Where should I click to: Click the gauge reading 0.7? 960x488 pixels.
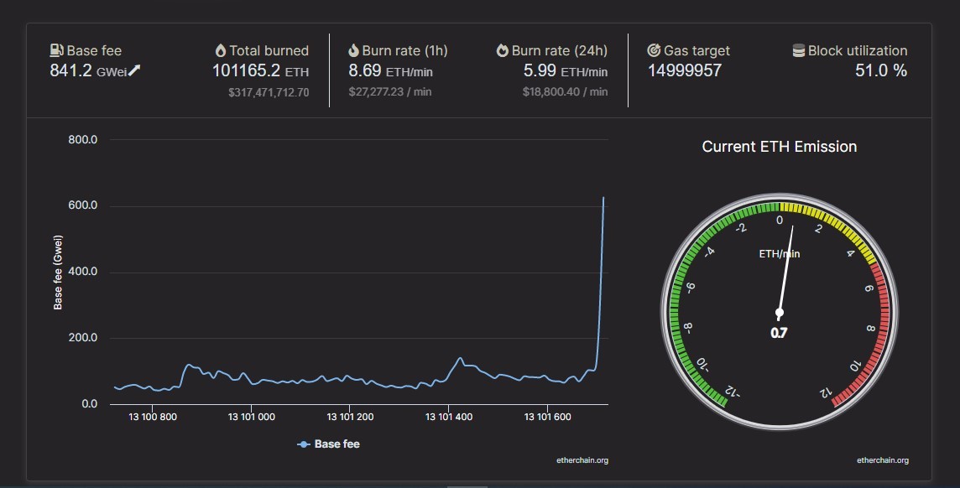[x=779, y=333]
